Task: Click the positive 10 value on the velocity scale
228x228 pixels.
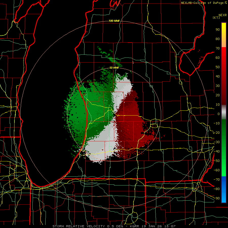Action: (x=218, y=105)
